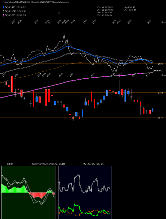The image size is (166, 219).
Task: Click the (12,26,9) MACD parameters text
Action: click(47, 164)
